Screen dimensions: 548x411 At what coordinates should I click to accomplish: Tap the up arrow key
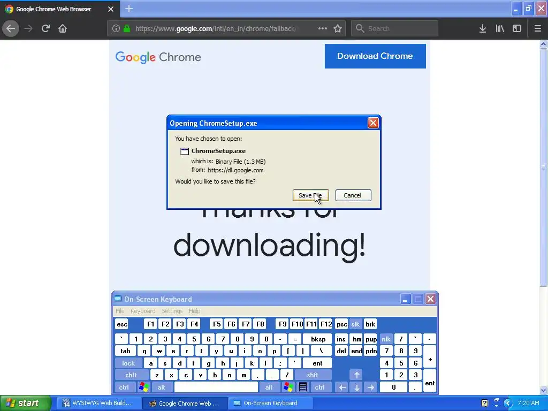point(357,375)
